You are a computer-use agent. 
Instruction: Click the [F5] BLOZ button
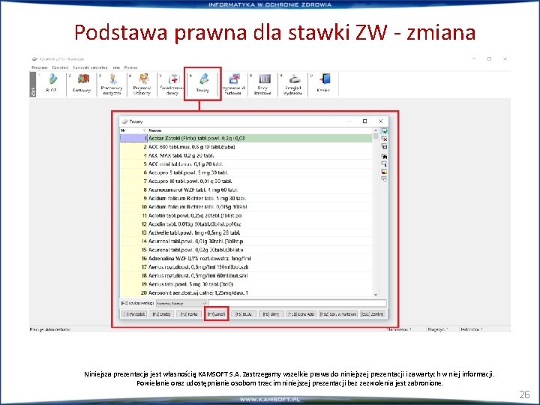coord(244,314)
